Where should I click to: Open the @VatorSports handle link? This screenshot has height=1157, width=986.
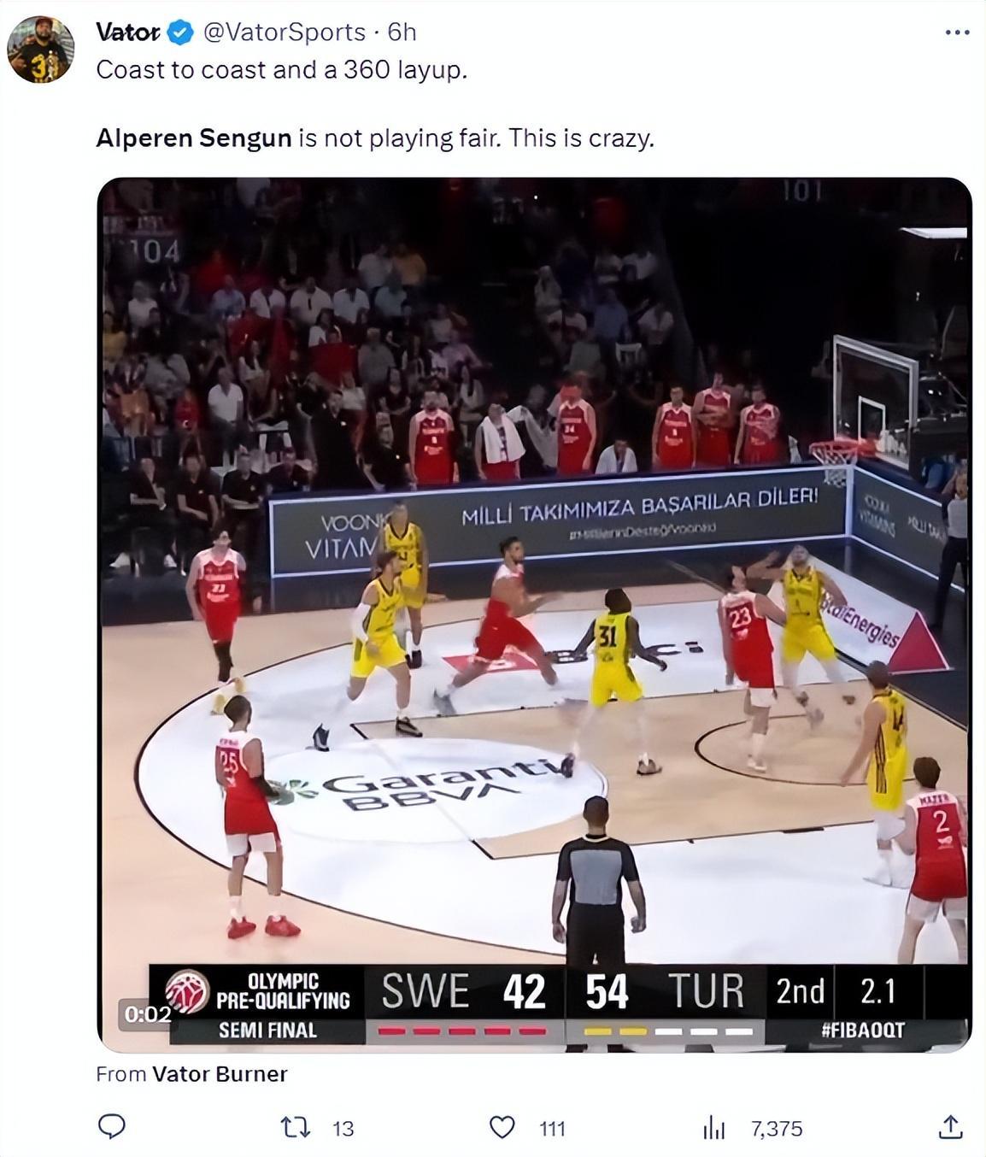pyautogui.click(x=284, y=32)
